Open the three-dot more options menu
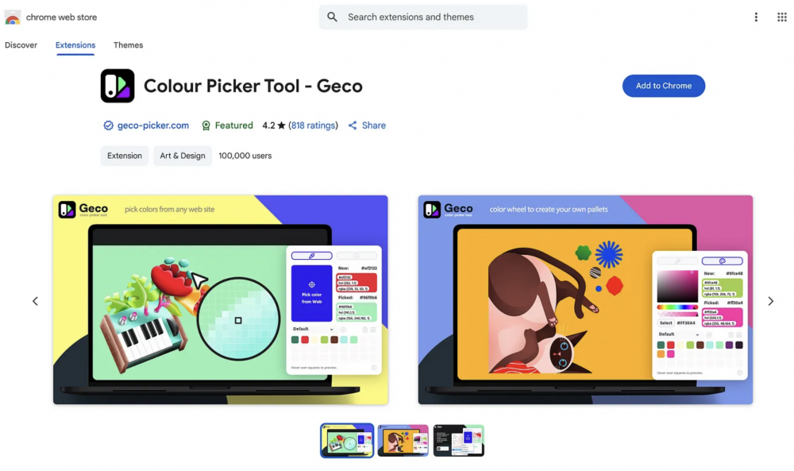 tap(756, 17)
